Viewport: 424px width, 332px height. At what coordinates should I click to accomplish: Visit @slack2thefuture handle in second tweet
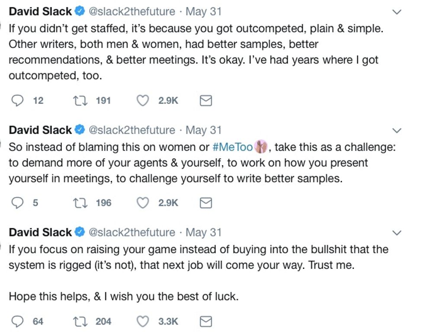tap(132, 130)
